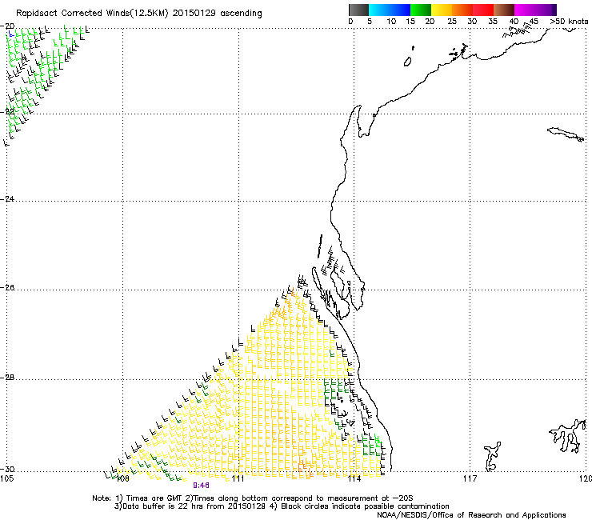Select the yellow 20–25 knots legend swatch

click(x=442, y=10)
